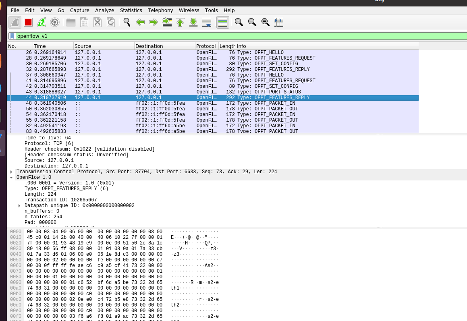Select packet 43 OFPT_PORT_STATUS row

click(x=213, y=92)
